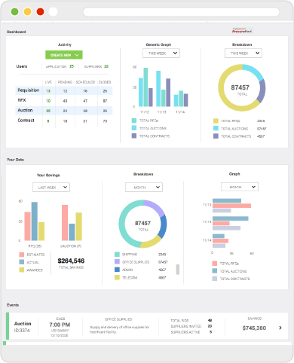Click the ProcurePort logo
The width and height of the screenshot is (294, 363).
click(242, 31)
